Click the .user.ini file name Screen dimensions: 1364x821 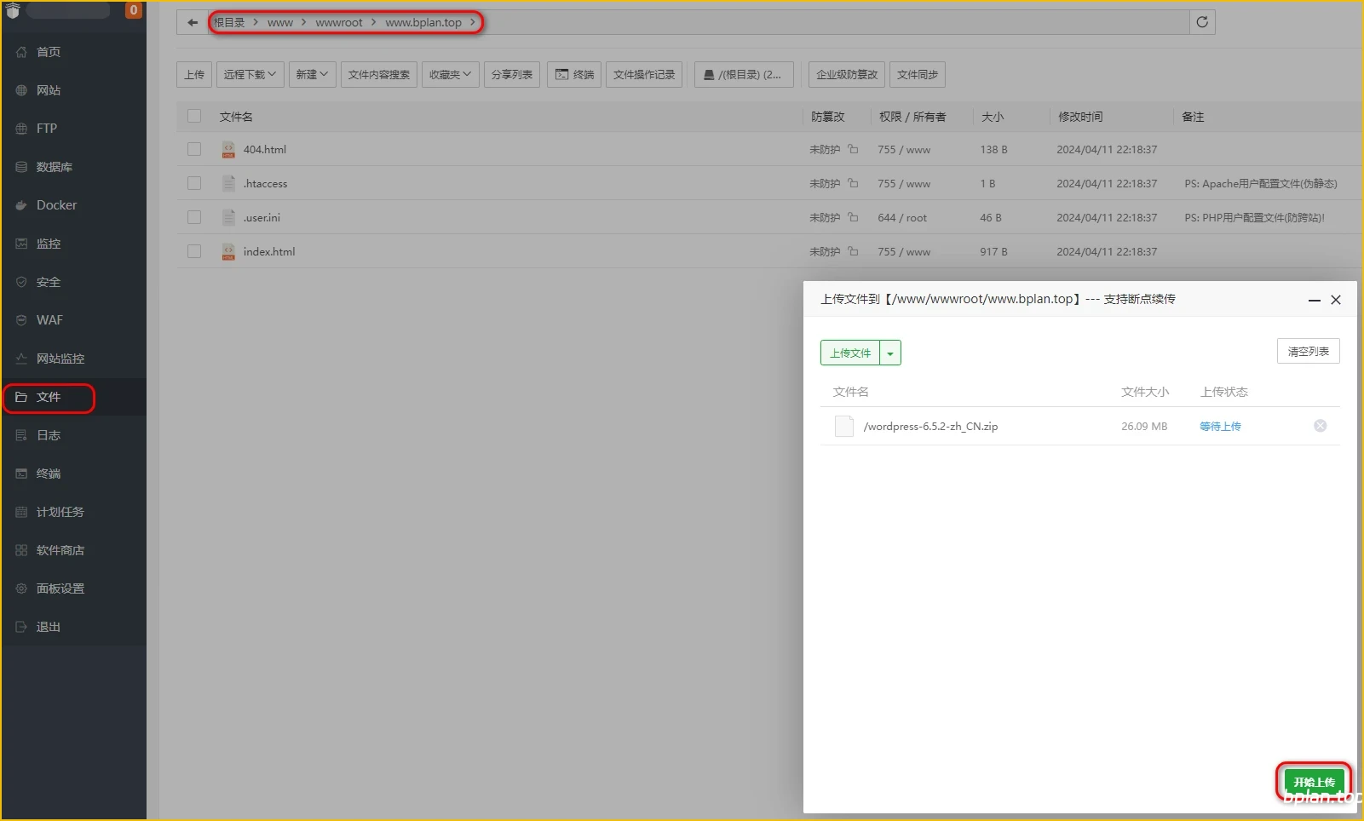(x=262, y=218)
